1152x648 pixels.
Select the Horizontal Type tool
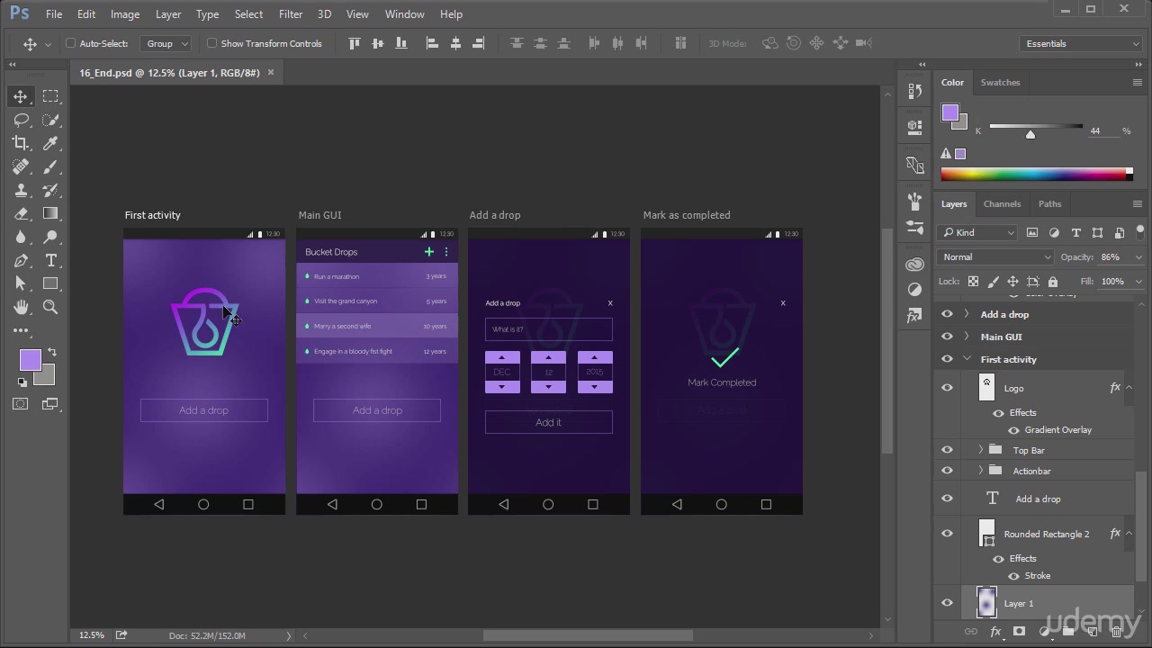click(50, 260)
